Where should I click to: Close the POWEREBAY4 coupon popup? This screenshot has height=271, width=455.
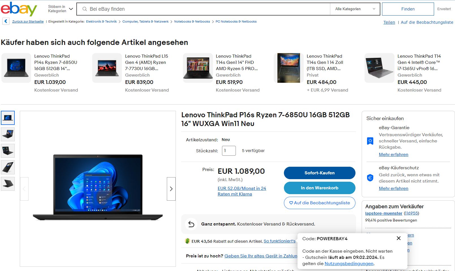[x=399, y=238]
